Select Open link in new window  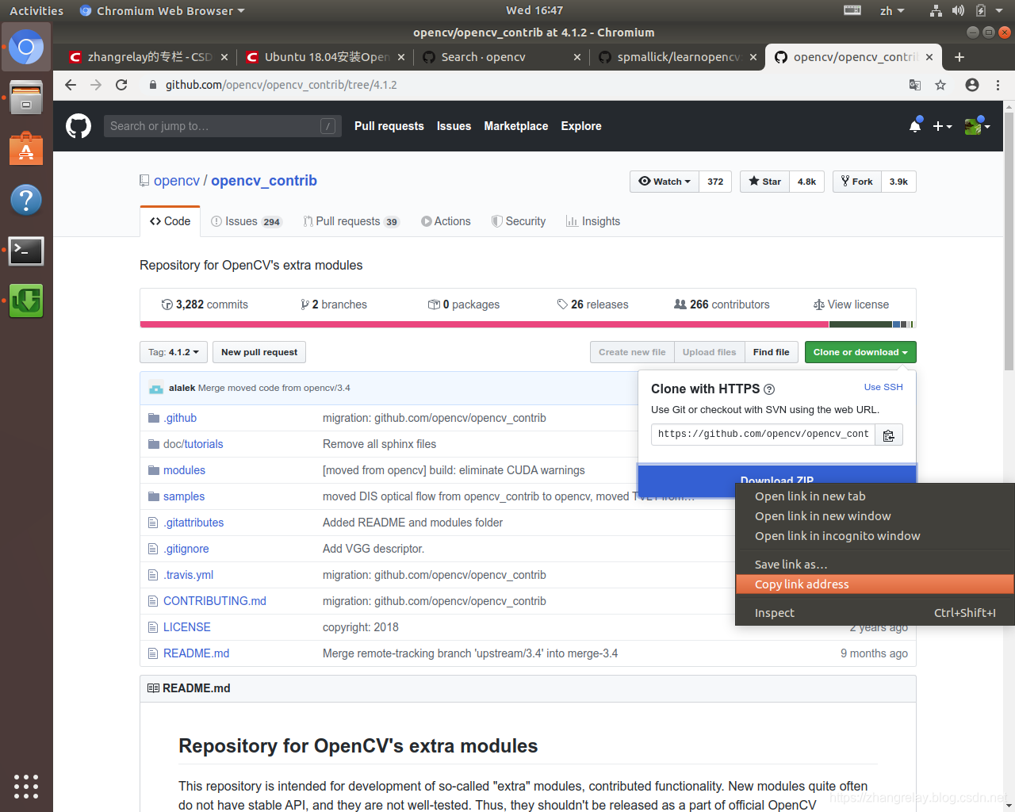tap(875, 516)
